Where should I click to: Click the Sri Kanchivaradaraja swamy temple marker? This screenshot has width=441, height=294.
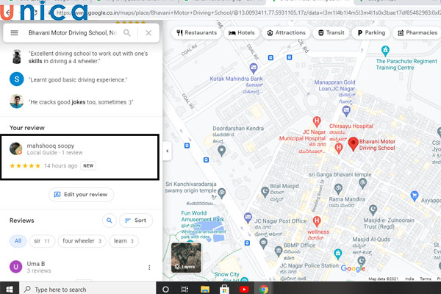coord(222,193)
